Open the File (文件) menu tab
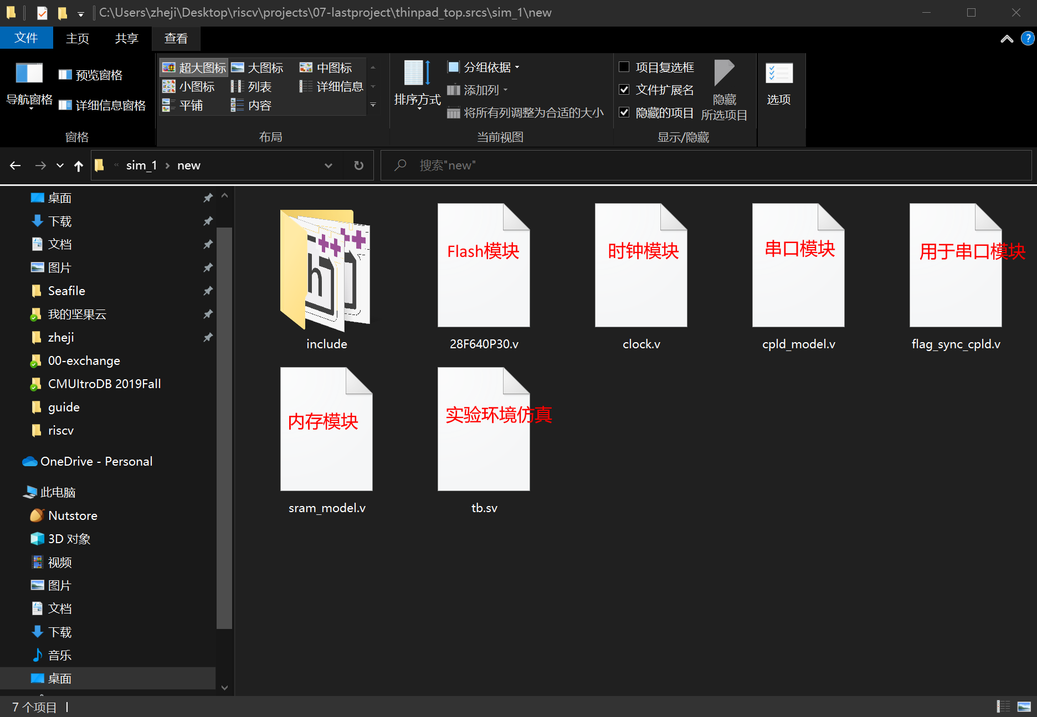The width and height of the screenshot is (1037, 717). pos(26,38)
